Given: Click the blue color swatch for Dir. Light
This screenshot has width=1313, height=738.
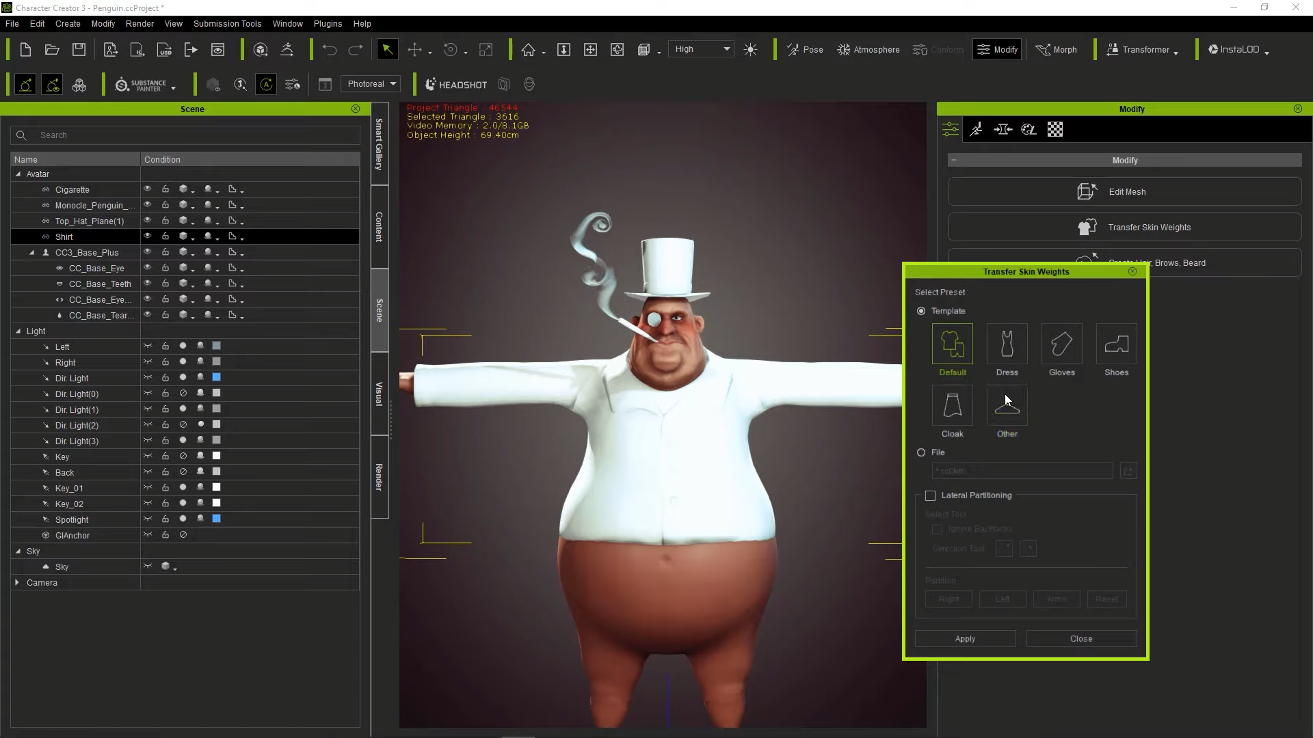Looking at the screenshot, I should coord(216,377).
